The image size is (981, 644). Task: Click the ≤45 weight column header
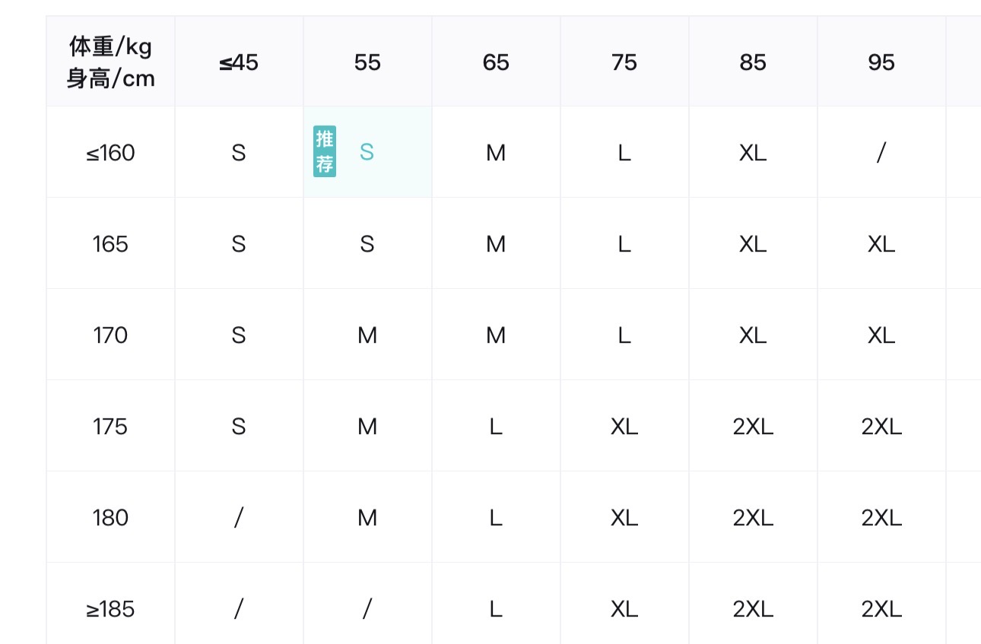click(x=239, y=62)
